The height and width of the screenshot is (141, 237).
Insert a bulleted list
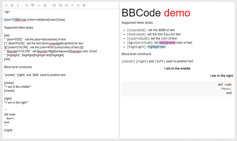coord(54,5)
